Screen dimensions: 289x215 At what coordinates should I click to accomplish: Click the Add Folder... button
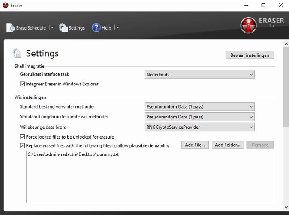tap(227, 145)
